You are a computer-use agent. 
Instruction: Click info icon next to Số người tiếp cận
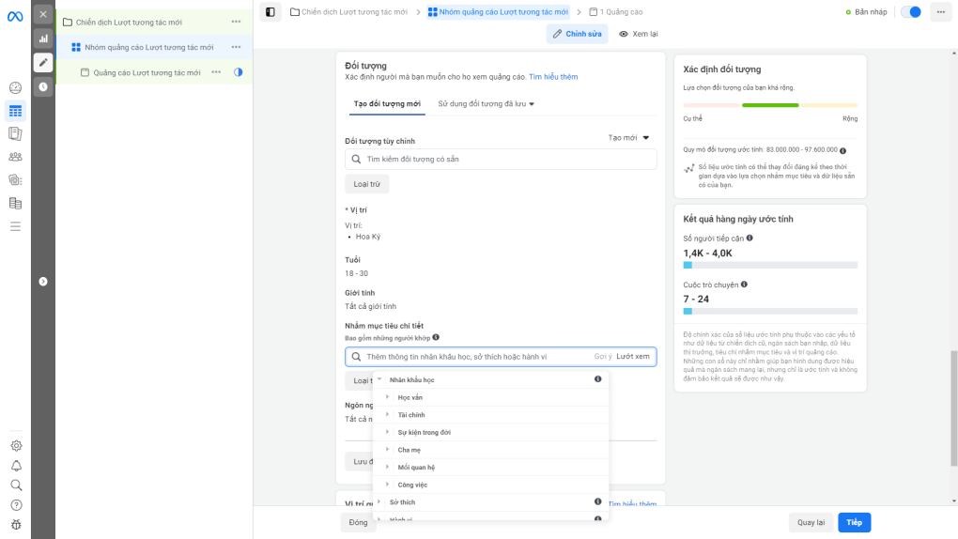749,239
